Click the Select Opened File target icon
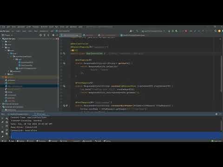Image resolution: width=223 pixels, height=167 pixels. point(40,35)
